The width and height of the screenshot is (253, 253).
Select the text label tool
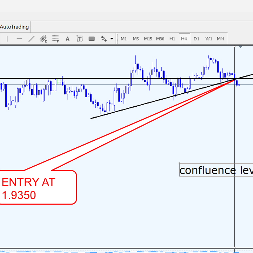coord(80,39)
